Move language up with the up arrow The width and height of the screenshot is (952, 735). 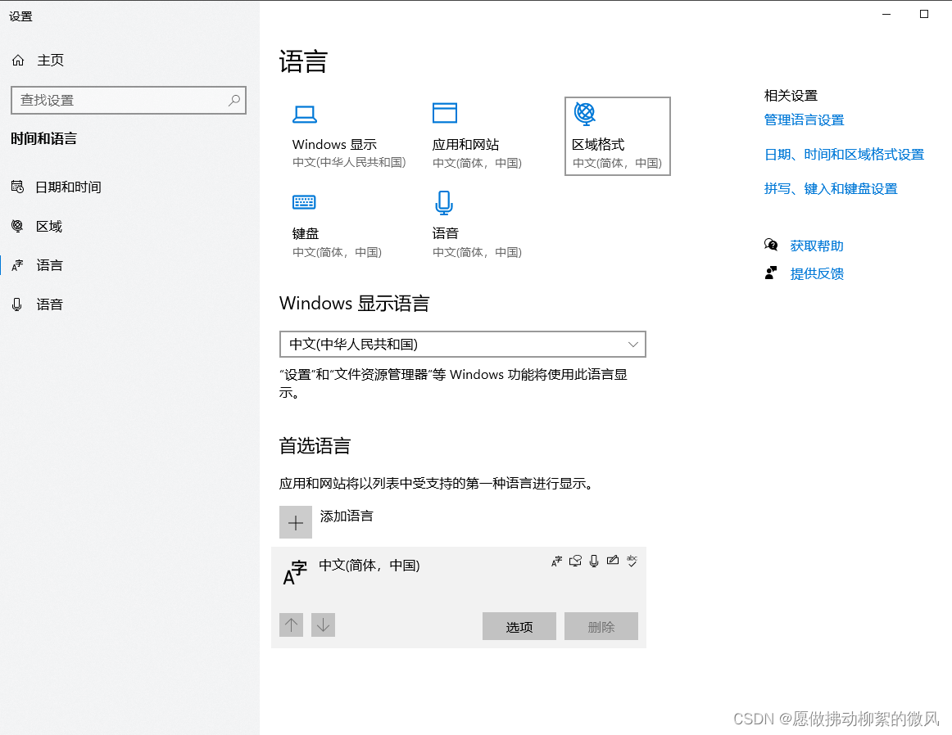292,625
